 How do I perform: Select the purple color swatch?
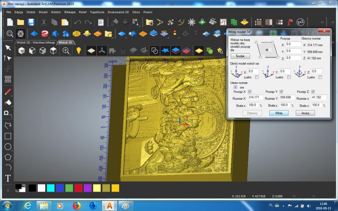87,188
